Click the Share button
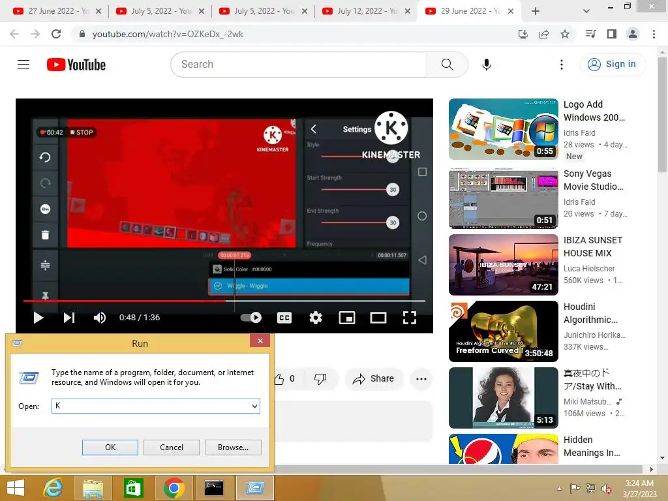Image resolution: width=668 pixels, height=501 pixels. pos(374,379)
